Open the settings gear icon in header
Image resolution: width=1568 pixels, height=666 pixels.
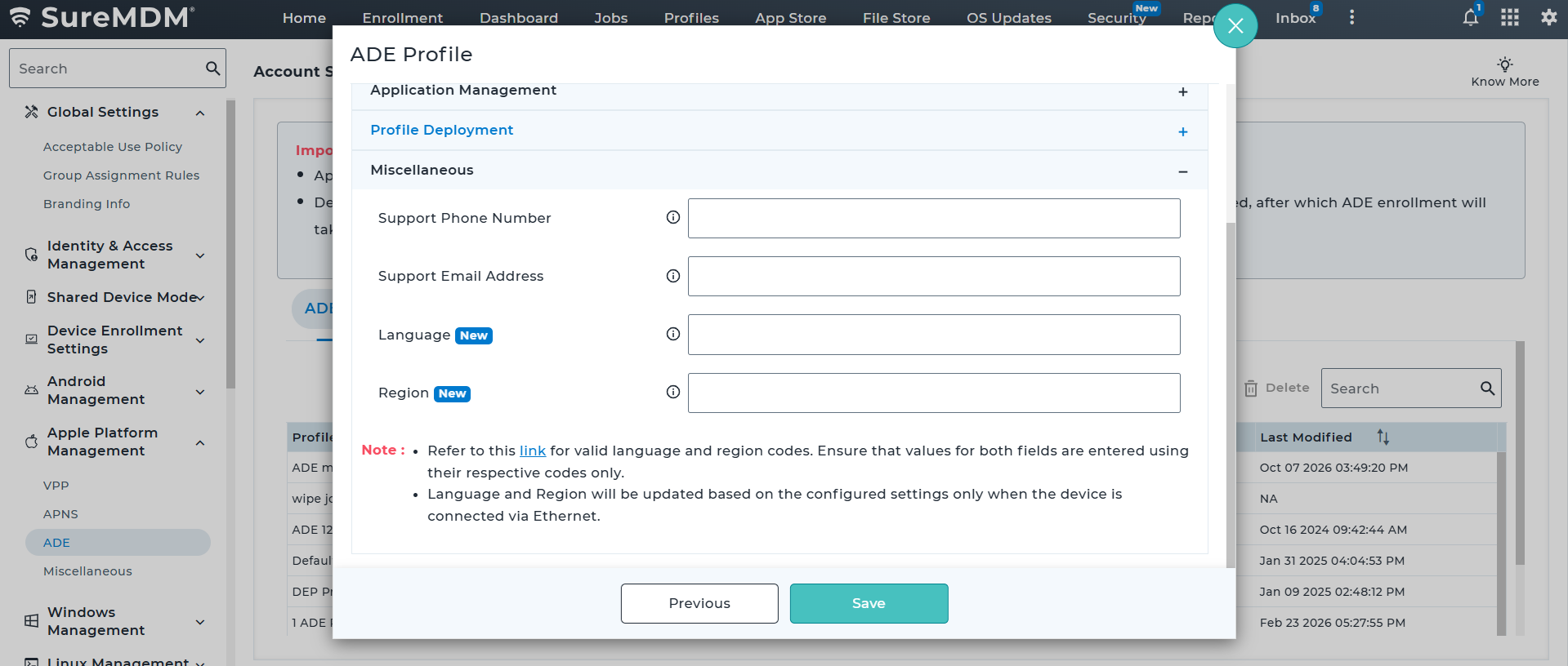(x=1549, y=17)
